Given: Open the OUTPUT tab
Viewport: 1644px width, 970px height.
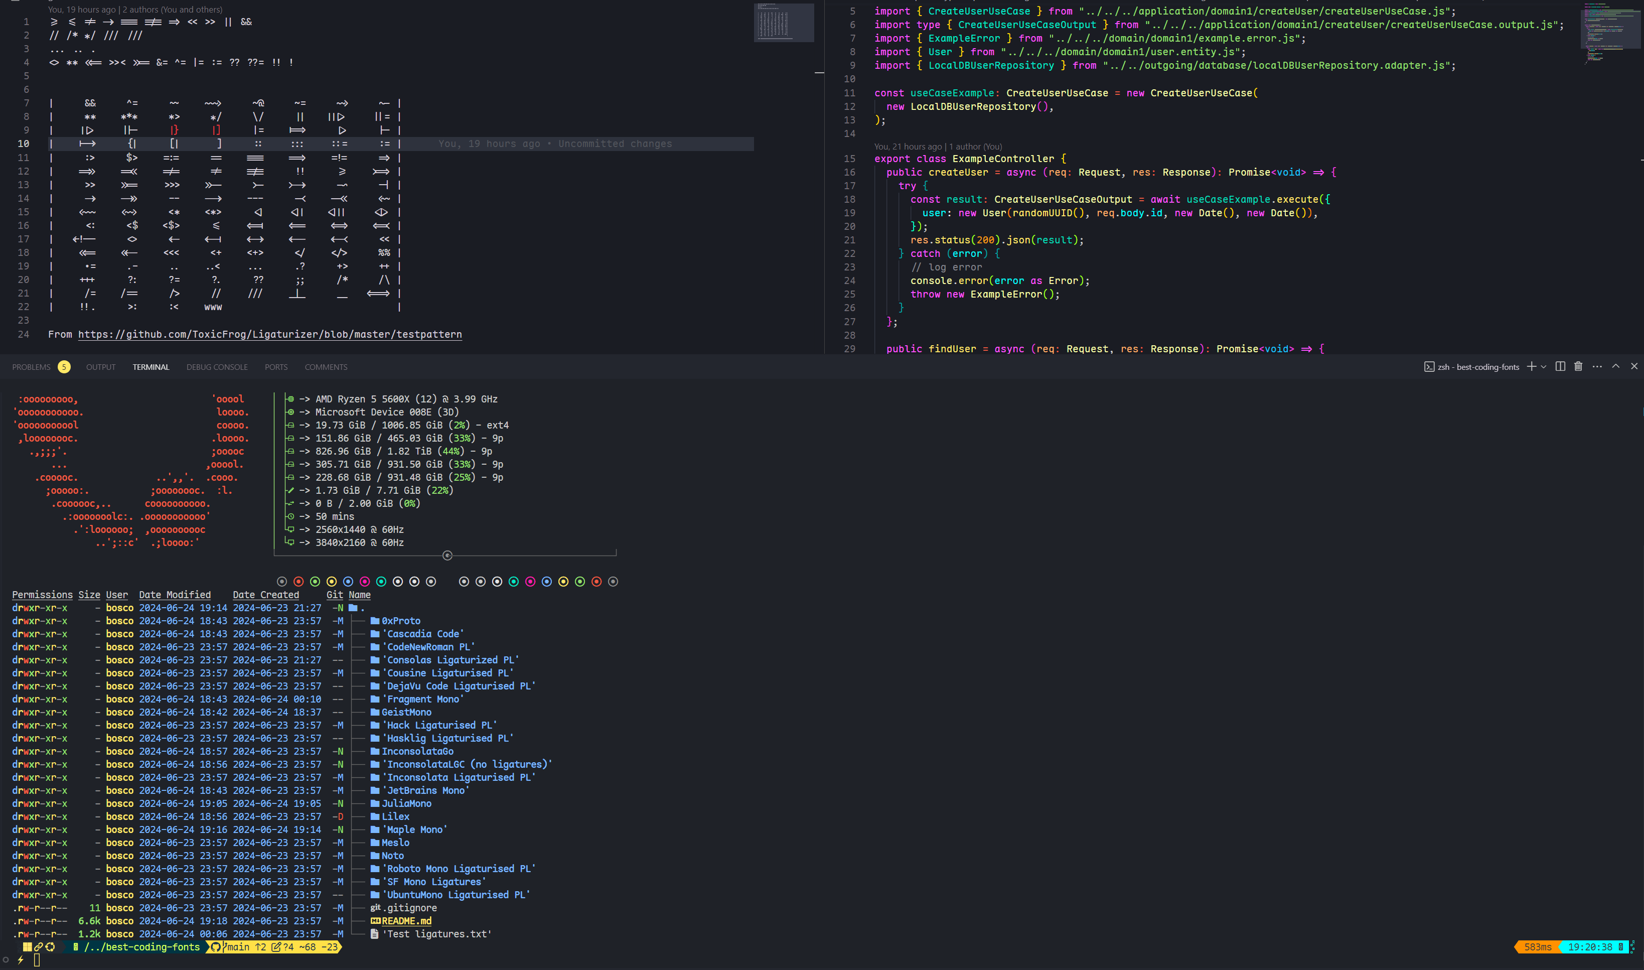Looking at the screenshot, I should pyautogui.click(x=101, y=367).
